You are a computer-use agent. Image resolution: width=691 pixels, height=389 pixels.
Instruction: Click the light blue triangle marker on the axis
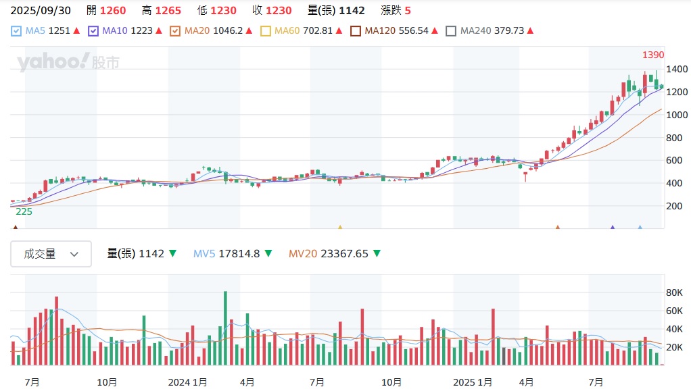point(640,228)
